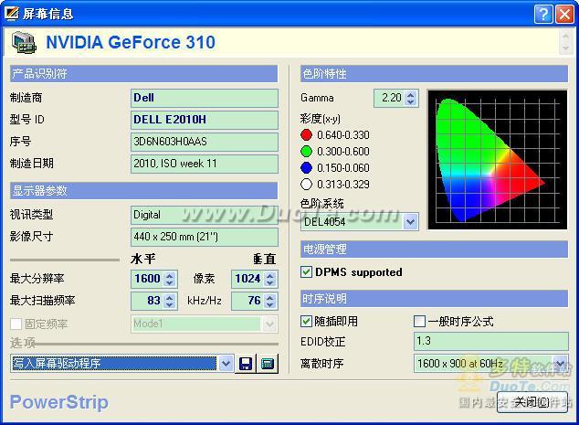Toggle the DPMS supported checkbox
The width and height of the screenshot is (579, 425).
click(x=306, y=272)
